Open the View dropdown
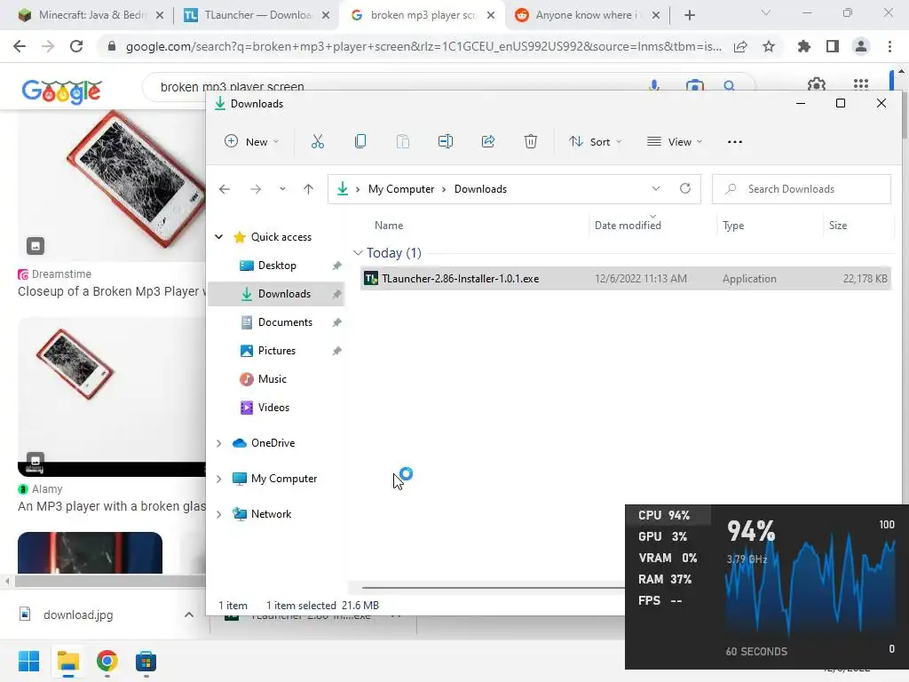Viewport: 909px width, 682px height. coord(675,141)
